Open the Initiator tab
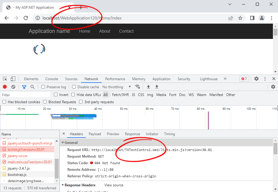 tap(152, 134)
